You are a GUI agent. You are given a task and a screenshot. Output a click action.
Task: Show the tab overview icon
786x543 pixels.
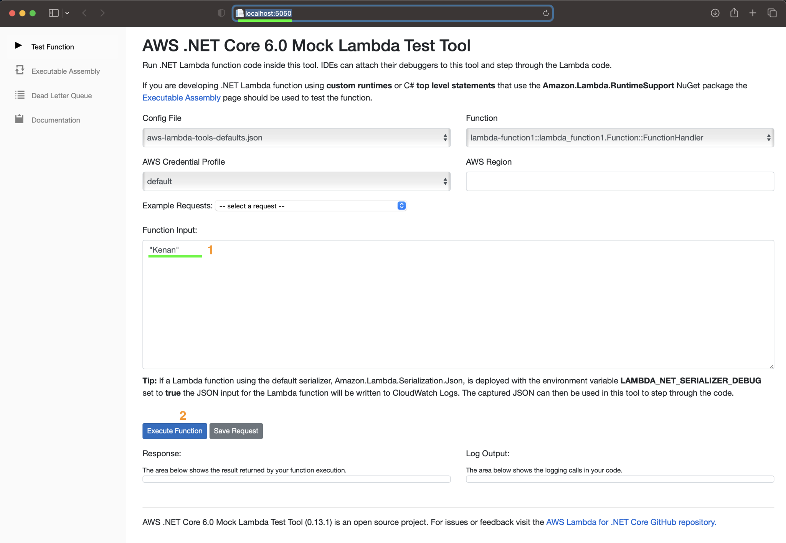772,13
